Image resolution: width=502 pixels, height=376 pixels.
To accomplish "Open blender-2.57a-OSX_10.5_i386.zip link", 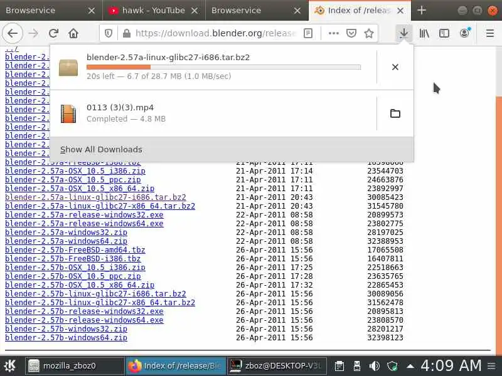I will [75, 170].
